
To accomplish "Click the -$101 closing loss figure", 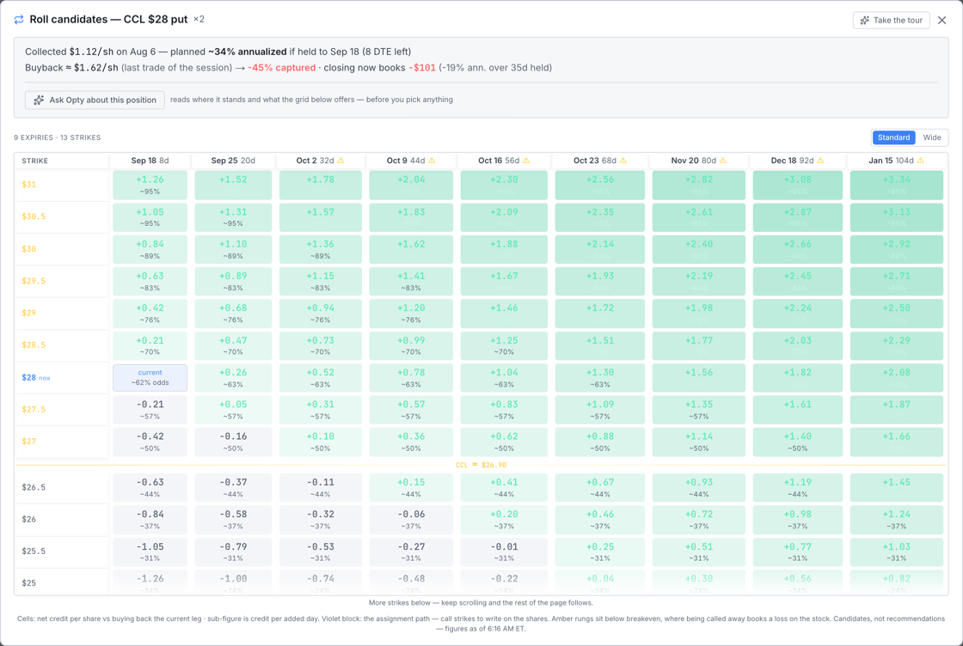I will [x=422, y=68].
